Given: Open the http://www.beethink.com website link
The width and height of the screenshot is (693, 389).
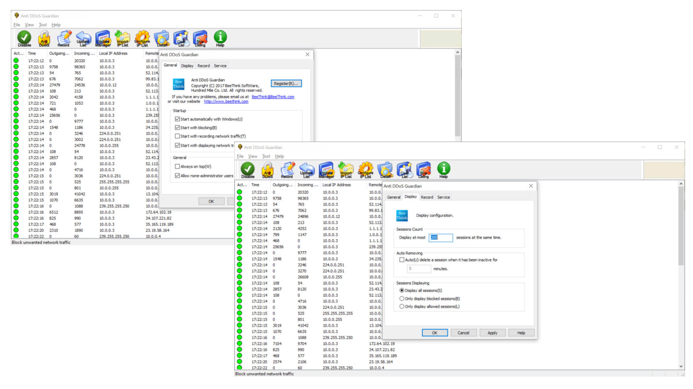Looking at the screenshot, I should point(226,102).
